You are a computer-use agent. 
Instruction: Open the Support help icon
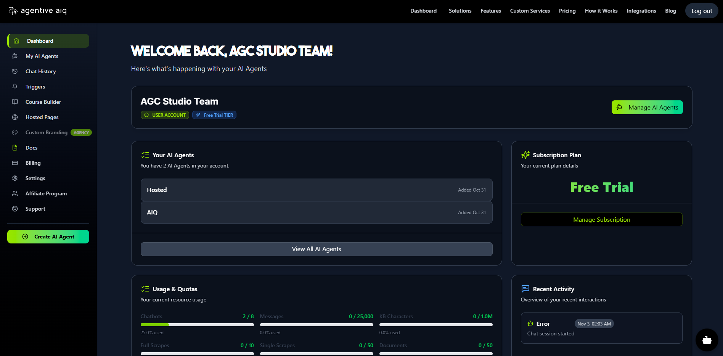pyautogui.click(x=15, y=209)
